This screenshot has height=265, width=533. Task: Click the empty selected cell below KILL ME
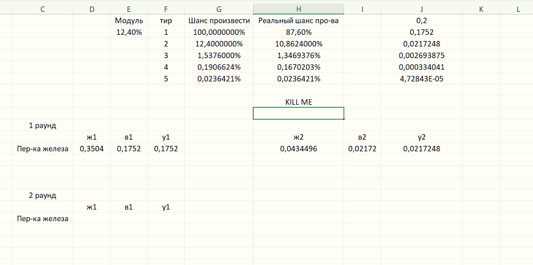click(299, 113)
